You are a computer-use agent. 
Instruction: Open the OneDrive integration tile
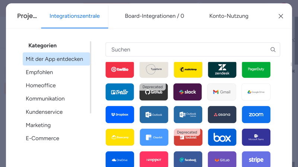pos(120,159)
